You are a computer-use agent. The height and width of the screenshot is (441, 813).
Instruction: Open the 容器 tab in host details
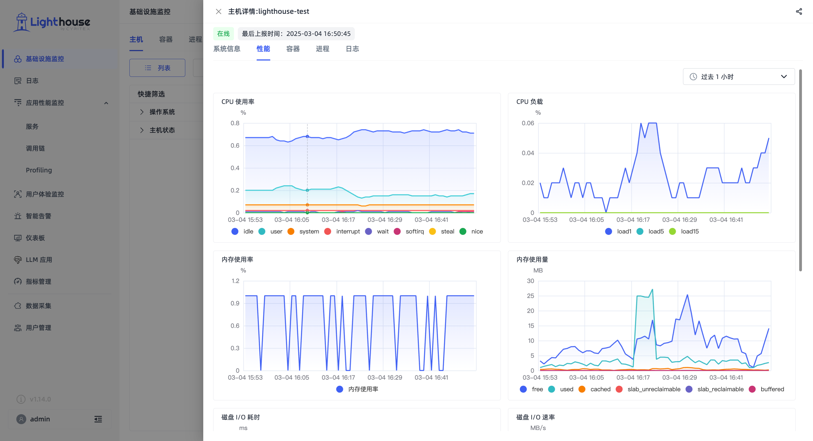[x=293, y=49]
